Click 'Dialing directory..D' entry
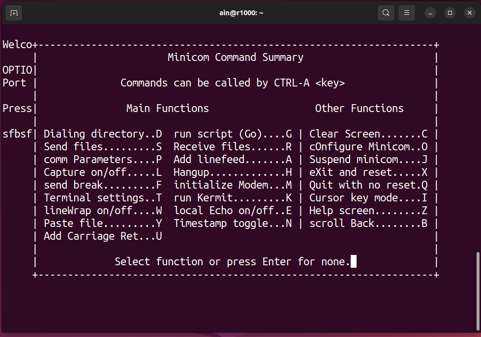 [103, 134]
